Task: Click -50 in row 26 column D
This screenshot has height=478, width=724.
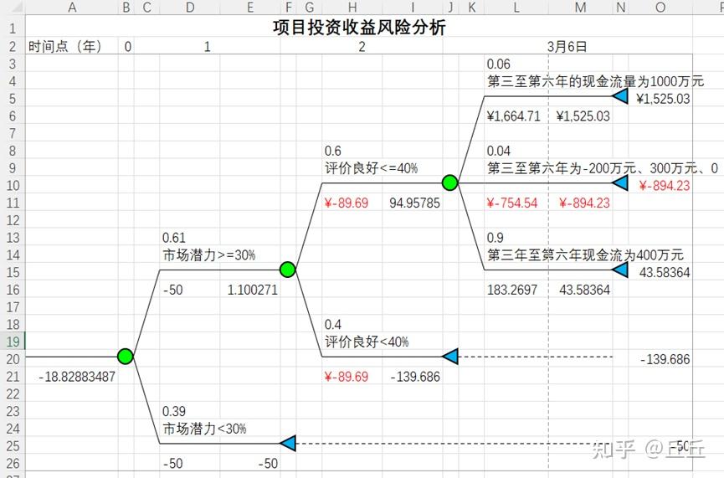Action: coord(172,463)
